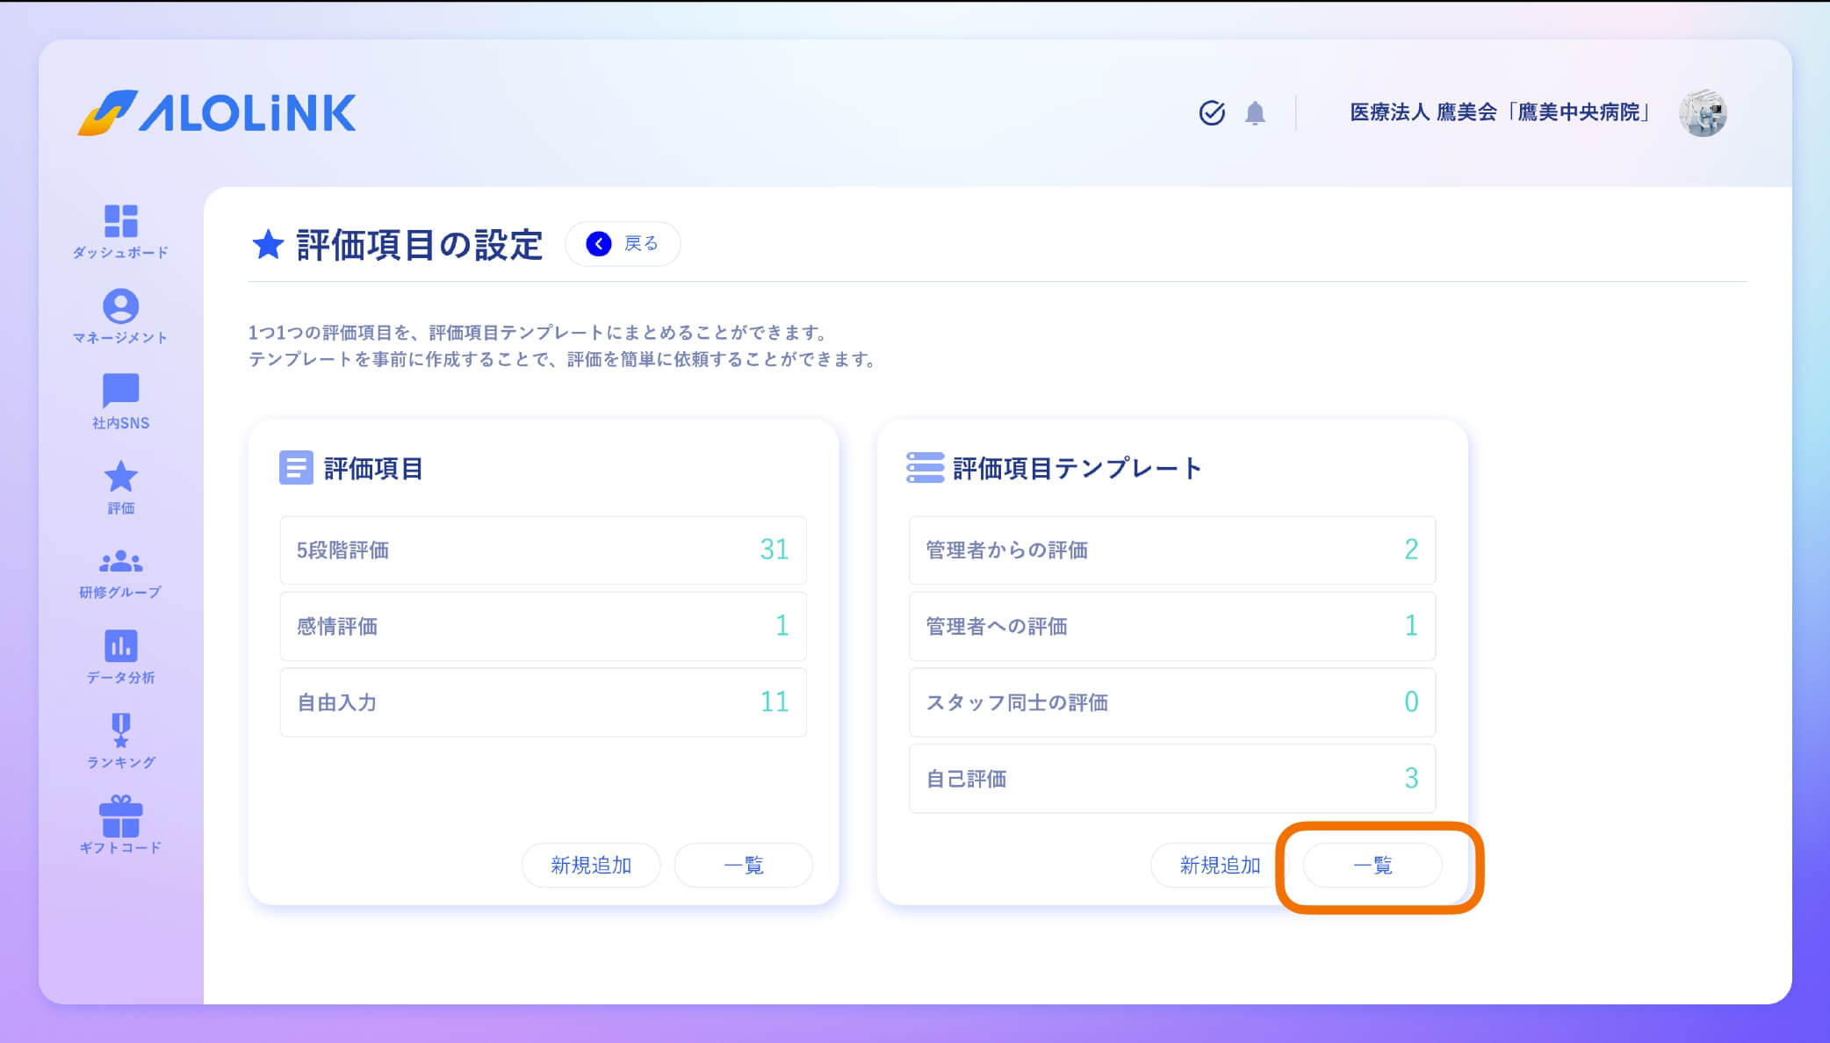Open the 自己評価 template entry
1830x1043 pixels.
[1171, 779]
